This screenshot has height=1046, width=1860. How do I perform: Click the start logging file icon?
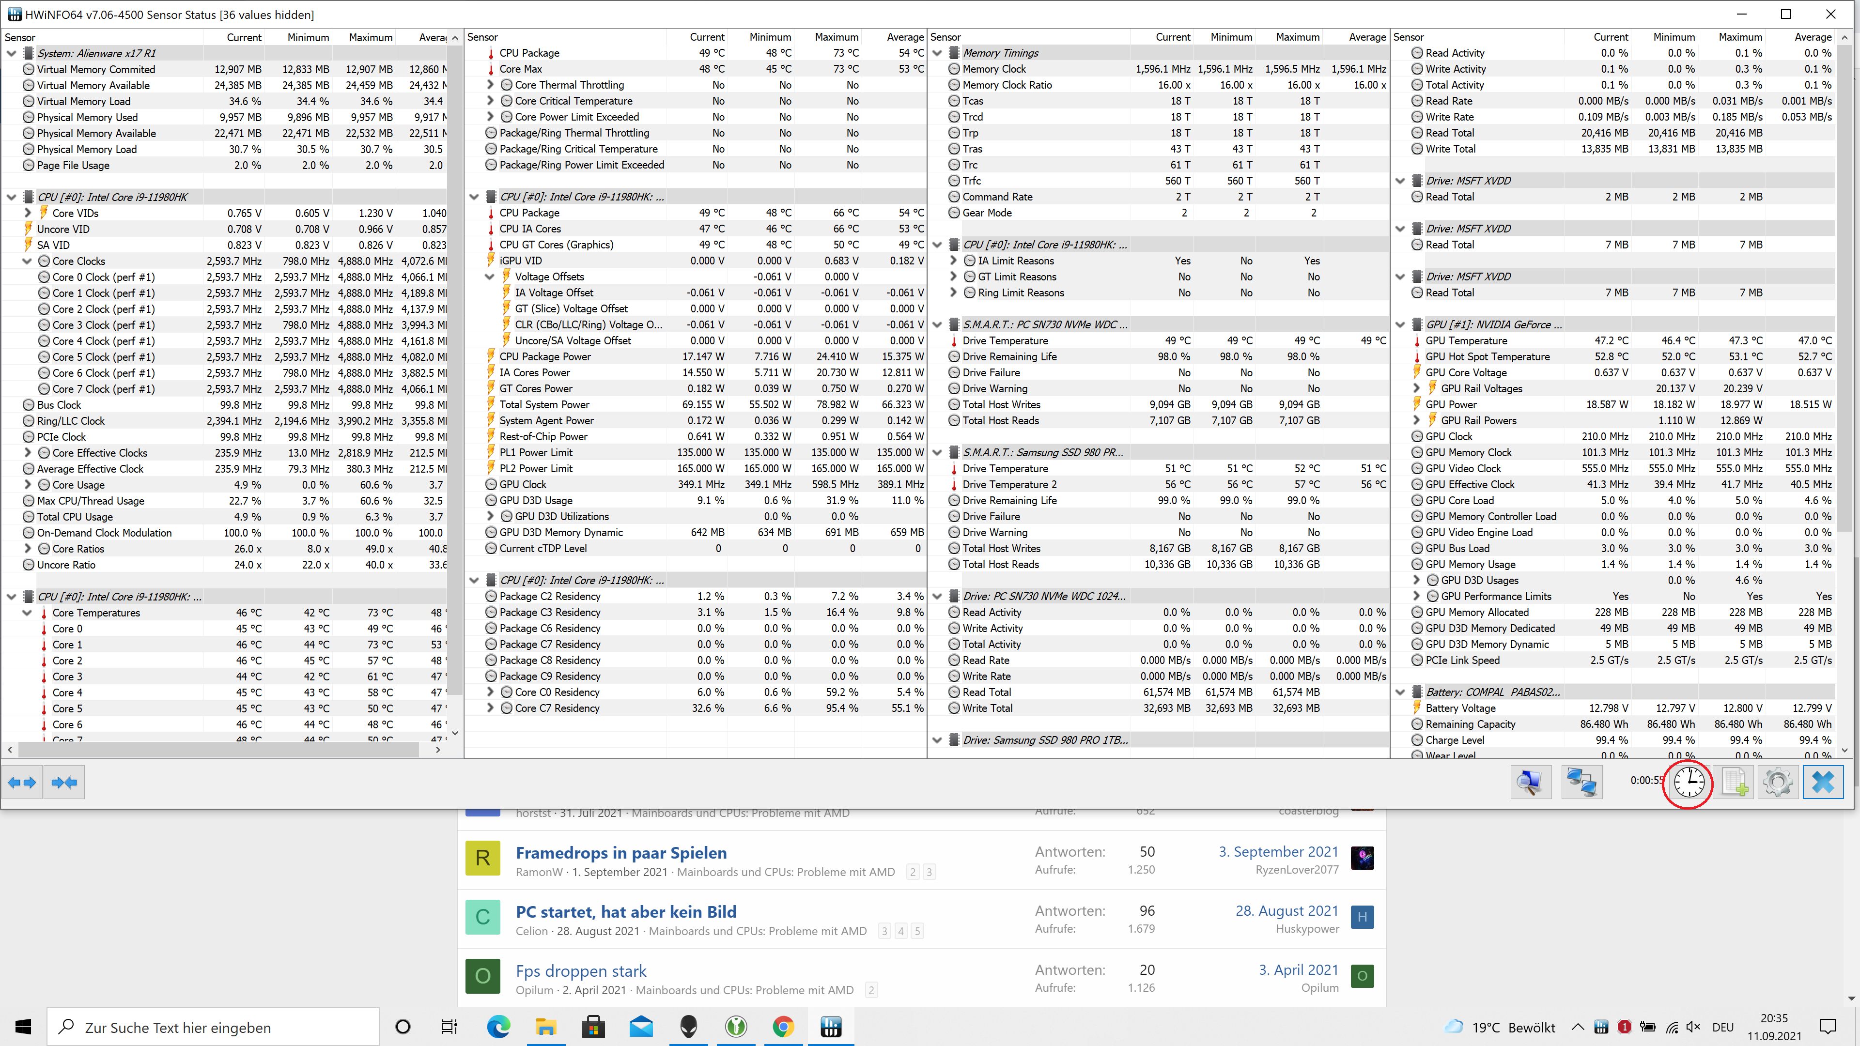coord(1735,783)
